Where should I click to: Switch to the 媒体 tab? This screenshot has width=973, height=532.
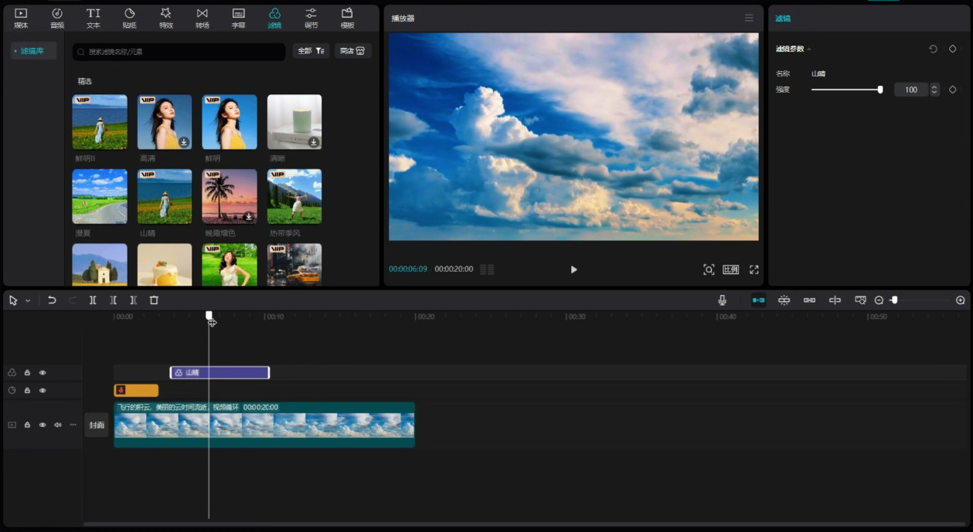[21, 19]
